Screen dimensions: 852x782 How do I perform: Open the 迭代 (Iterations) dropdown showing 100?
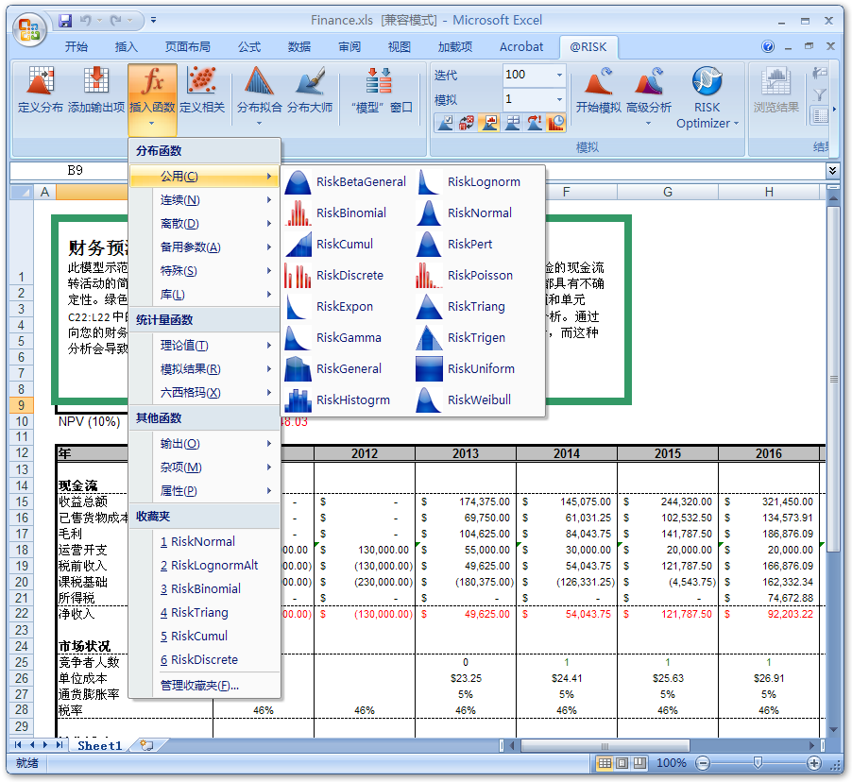pyautogui.click(x=560, y=75)
